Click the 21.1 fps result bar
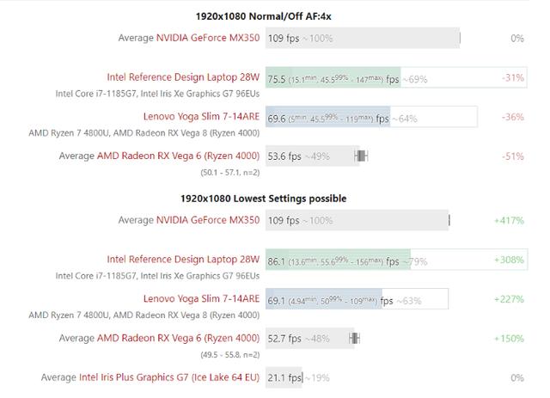Image resolution: width=550 pixels, height=398 pixels. click(x=284, y=377)
